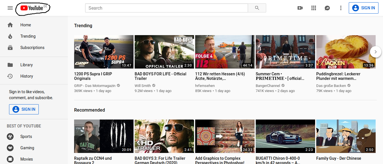Open 112 Wir retten Hessen thumbnail
The image size is (383, 164).
225,52
